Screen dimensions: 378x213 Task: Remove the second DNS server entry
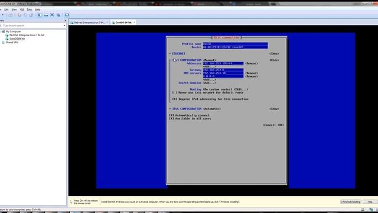point(252,76)
